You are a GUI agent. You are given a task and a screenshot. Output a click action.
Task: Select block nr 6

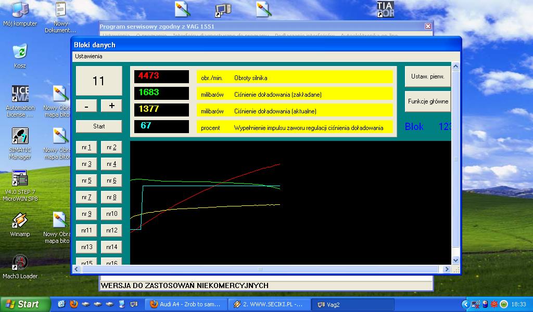click(x=111, y=180)
